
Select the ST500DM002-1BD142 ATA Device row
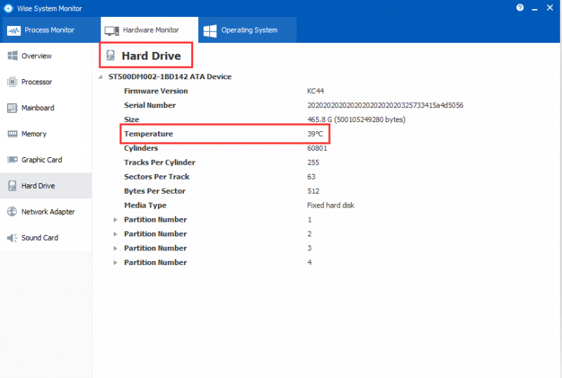click(x=170, y=76)
